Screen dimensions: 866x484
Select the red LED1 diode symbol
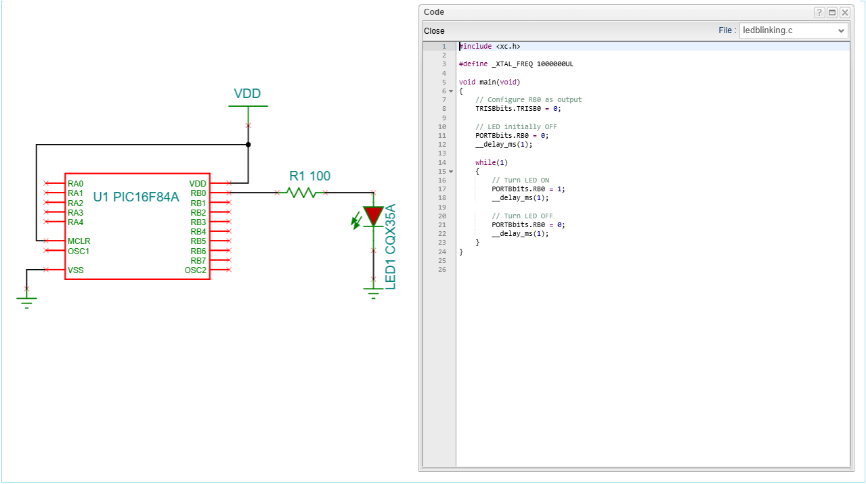373,216
